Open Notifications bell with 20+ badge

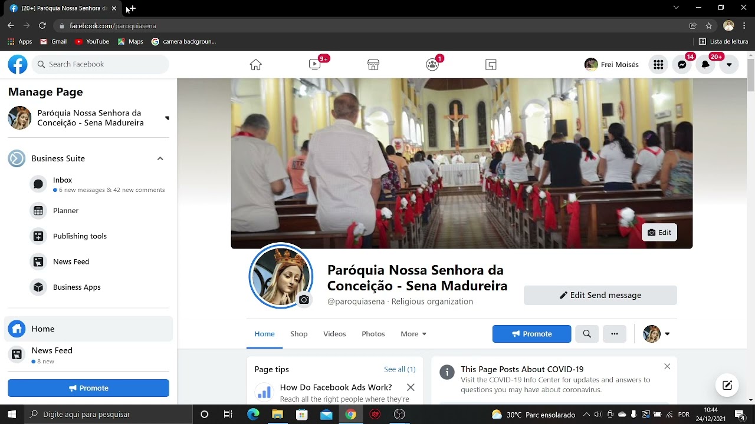705,65
